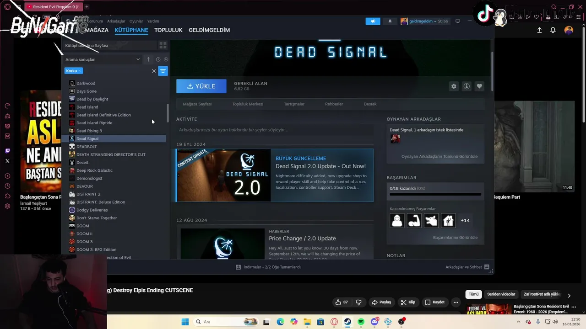Open the advanced filter button beside search
The image size is (586, 329).
pyautogui.click(x=163, y=71)
